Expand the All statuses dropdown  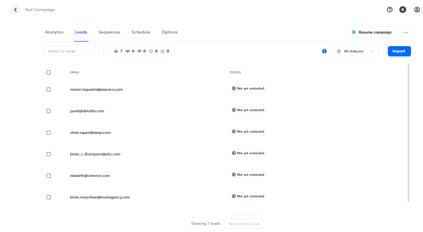click(x=355, y=51)
